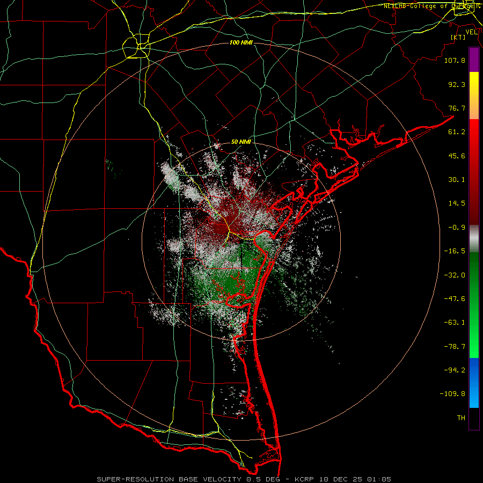This screenshot has width=483, height=483.
Task: Click the -0.9 legend value
Action: pos(457,228)
